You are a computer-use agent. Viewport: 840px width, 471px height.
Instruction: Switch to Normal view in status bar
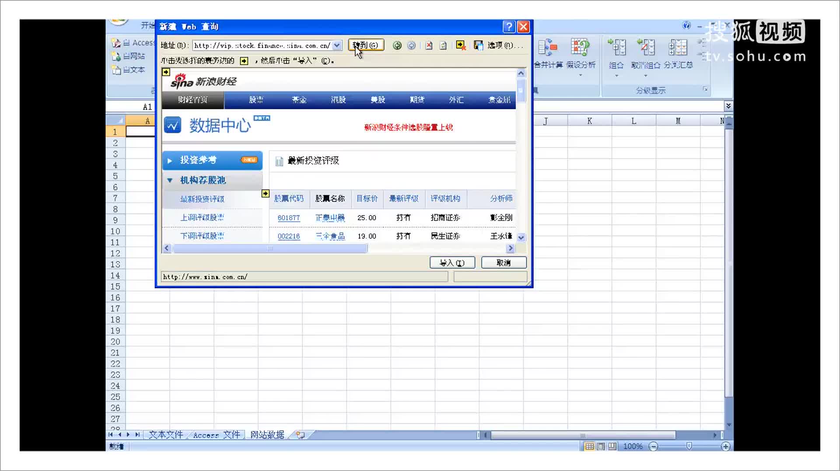pos(589,446)
